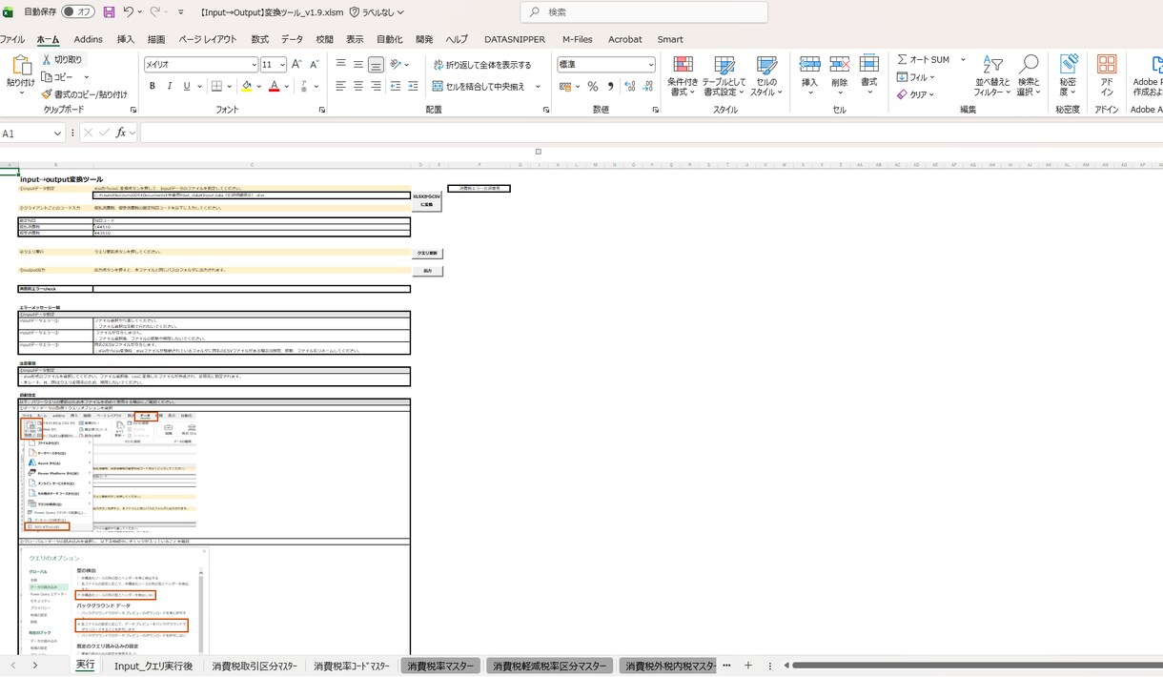Click the Sensitivity (秘密度) icon

coord(1069,65)
